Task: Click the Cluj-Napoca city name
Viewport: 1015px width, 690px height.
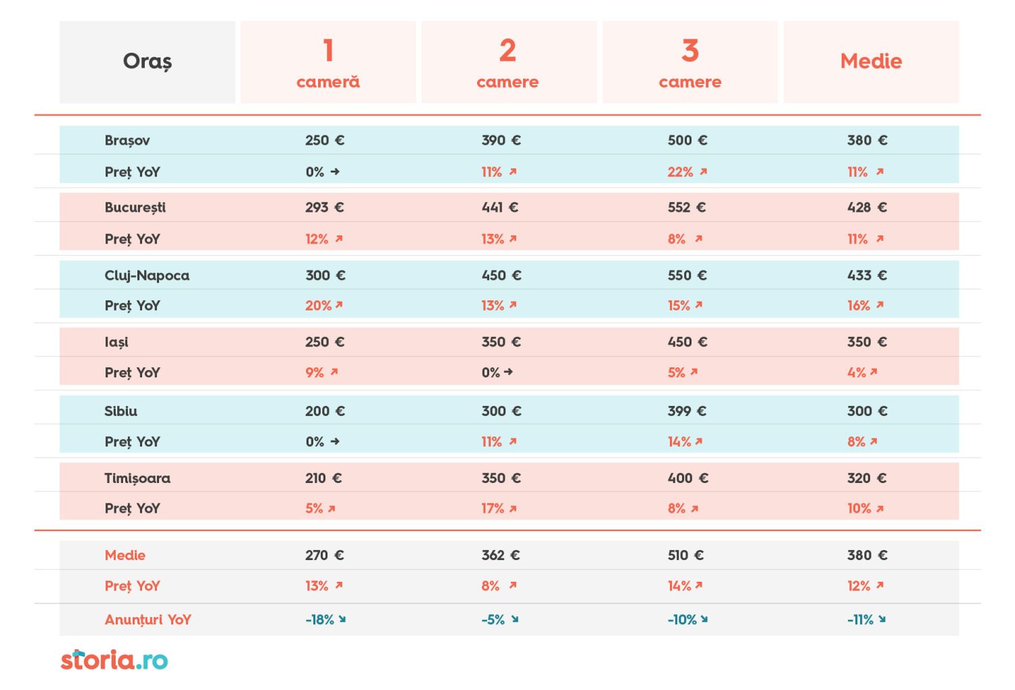Action: [x=147, y=275]
